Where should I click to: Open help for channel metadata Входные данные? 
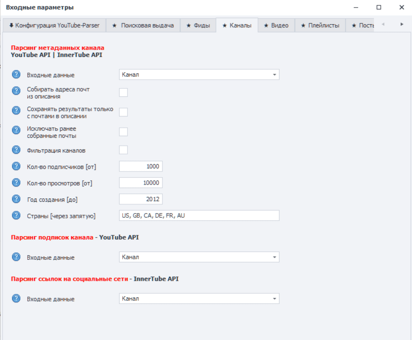(x=16, y=74)
